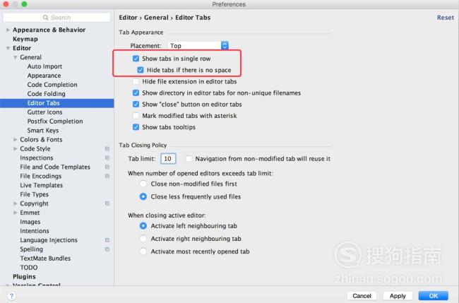Open Inspections settings

point(37,158)
